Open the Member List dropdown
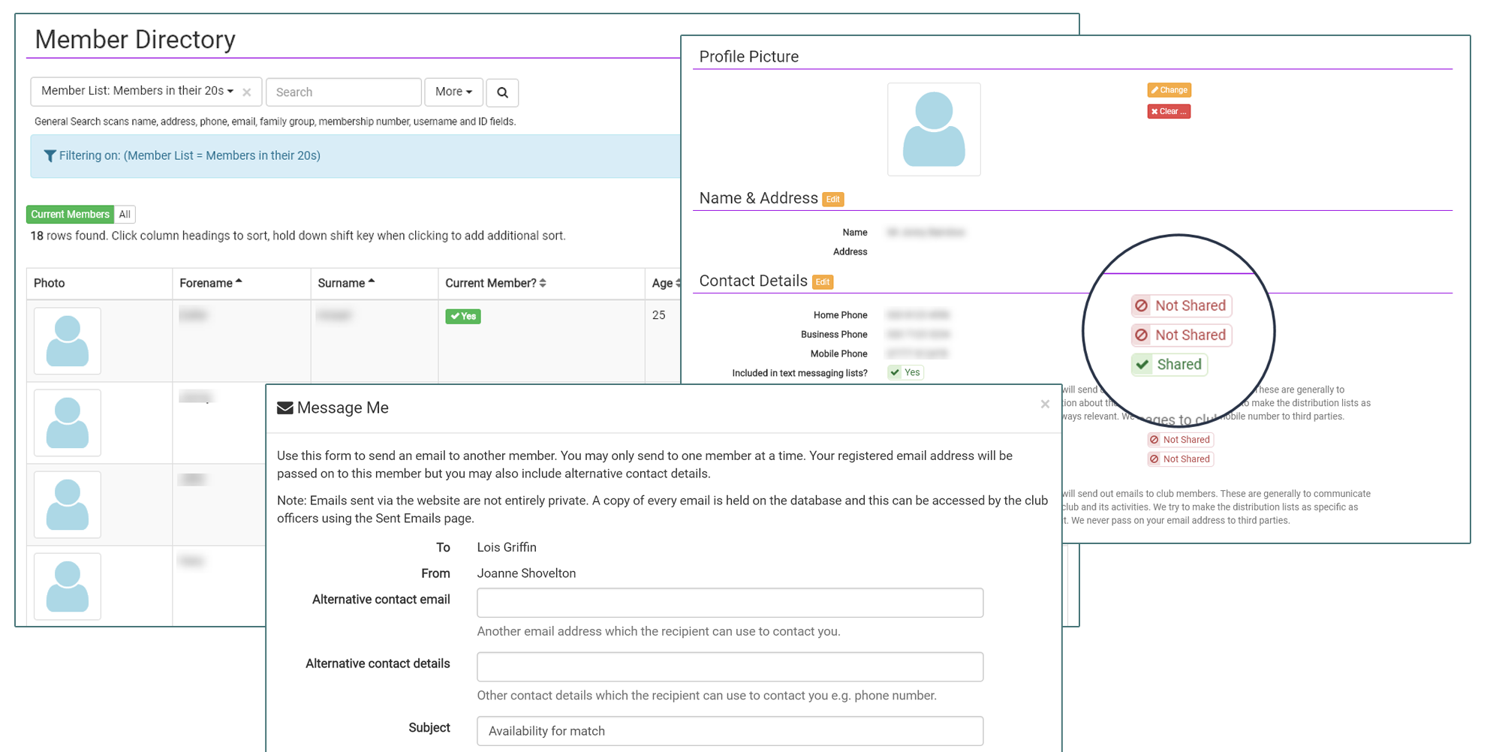The width and height of the screenshot is (1487, 752). 137,91
